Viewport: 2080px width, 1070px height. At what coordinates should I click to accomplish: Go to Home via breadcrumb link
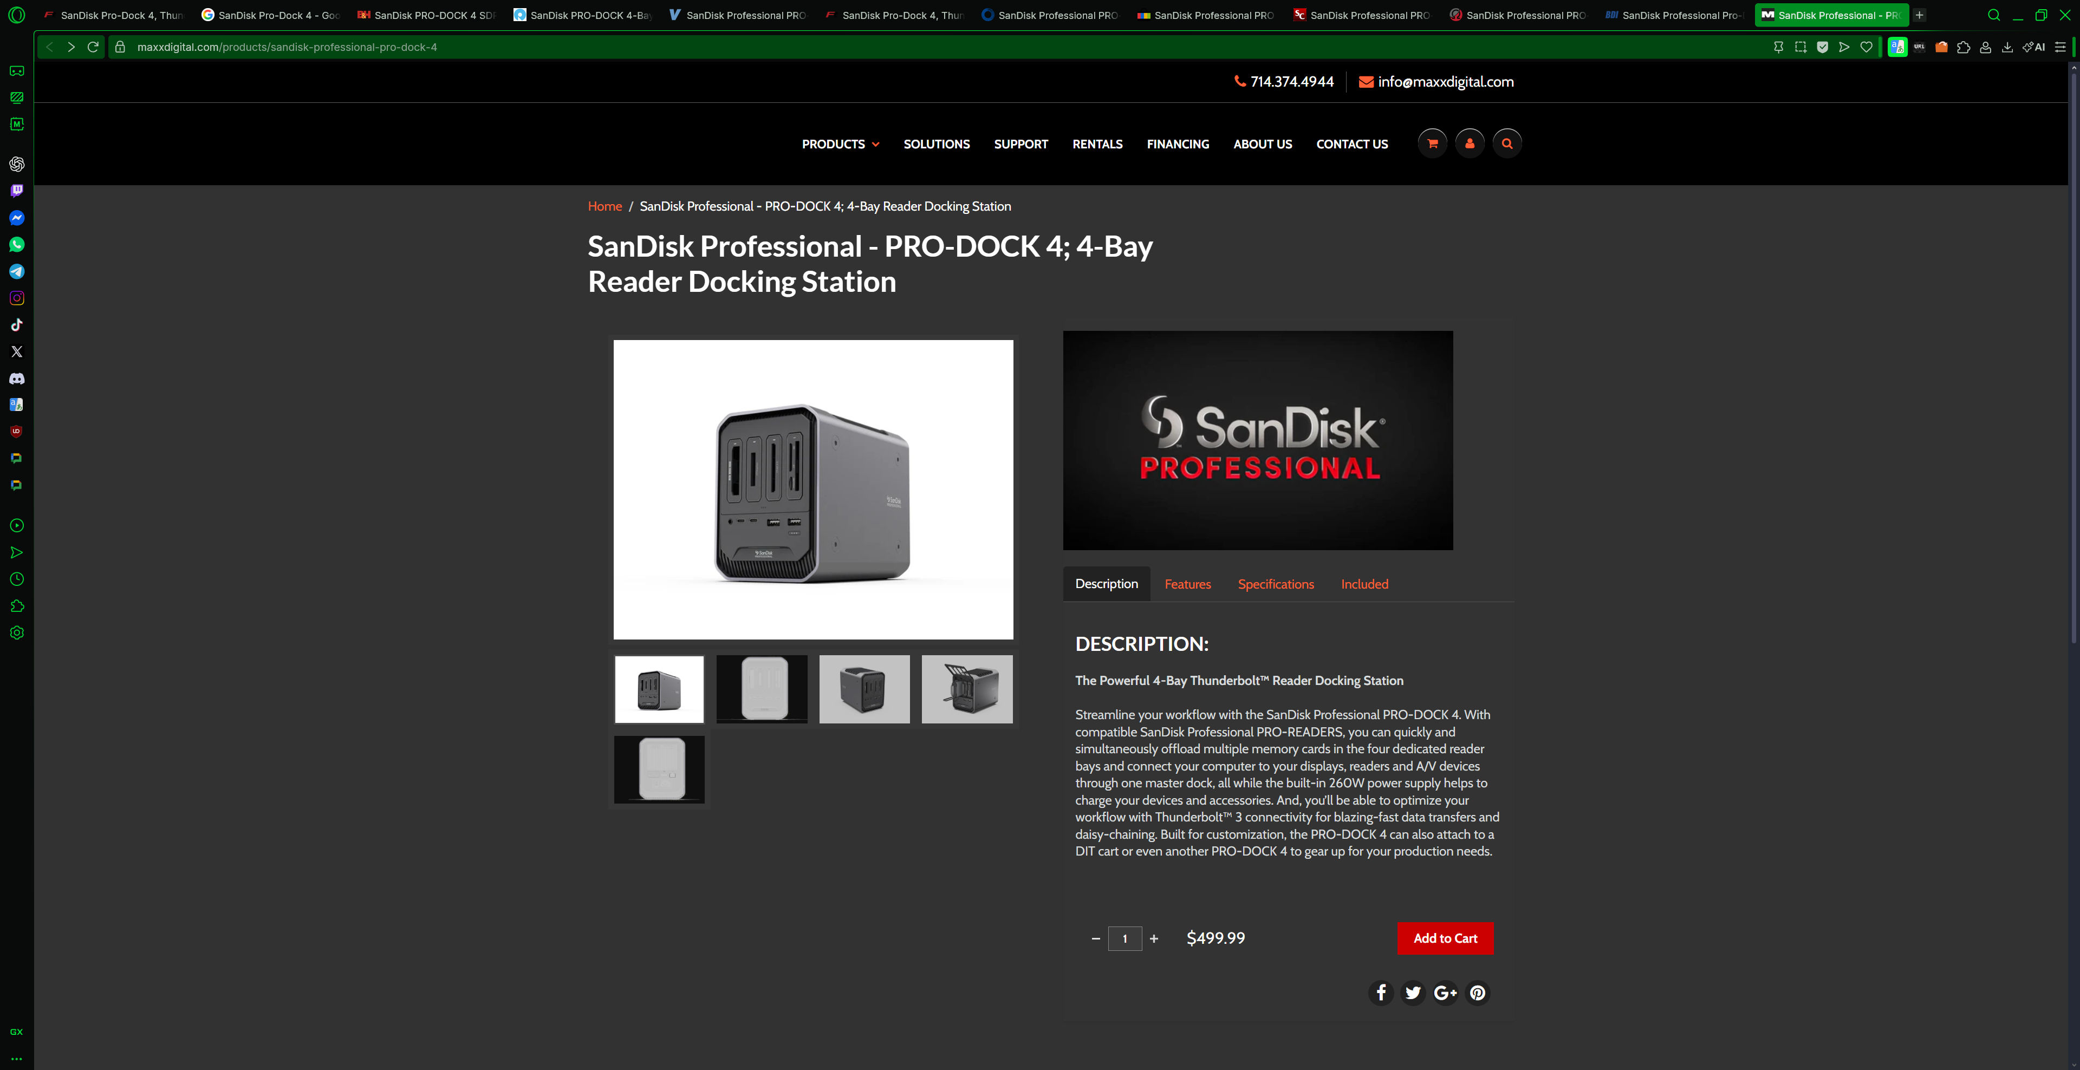pyautogui.click(x=605, y=206)
